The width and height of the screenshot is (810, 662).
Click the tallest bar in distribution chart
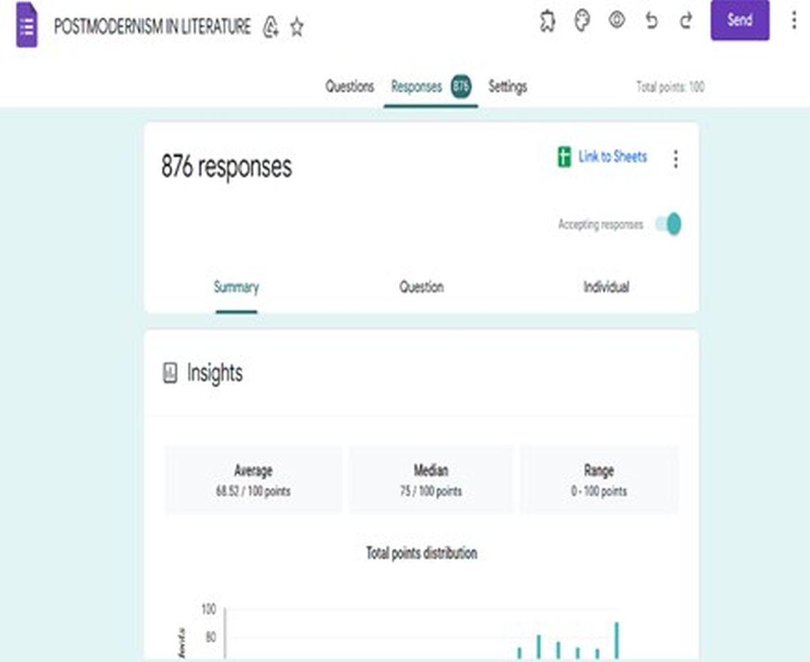[616, 640]
